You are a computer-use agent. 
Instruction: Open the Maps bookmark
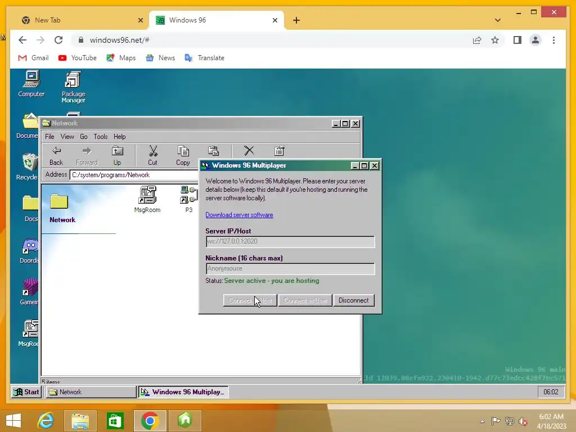pyautogui.click(x=121, y=58)
